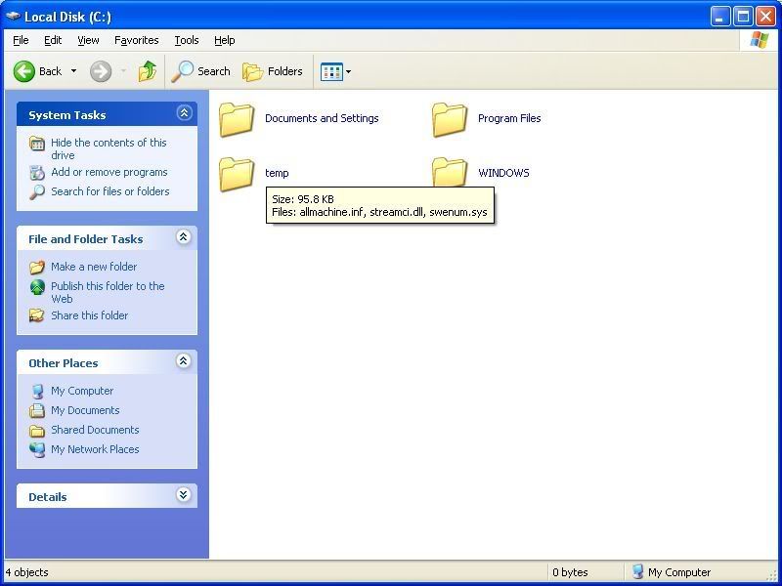Click the green Back arrow icon
The width and height of the screenshot is (782, 586).
(23, 71)
